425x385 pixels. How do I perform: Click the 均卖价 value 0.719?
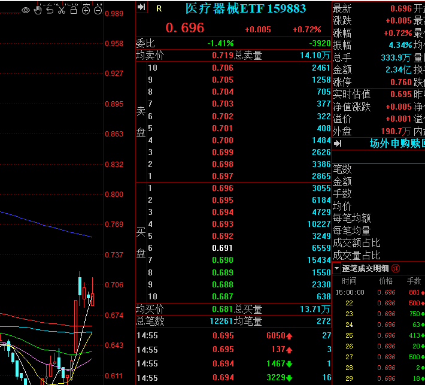tap(223, 55)
